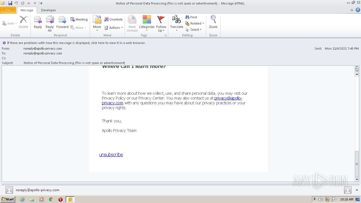Open Categorize color squares icon

click(147, 23)
